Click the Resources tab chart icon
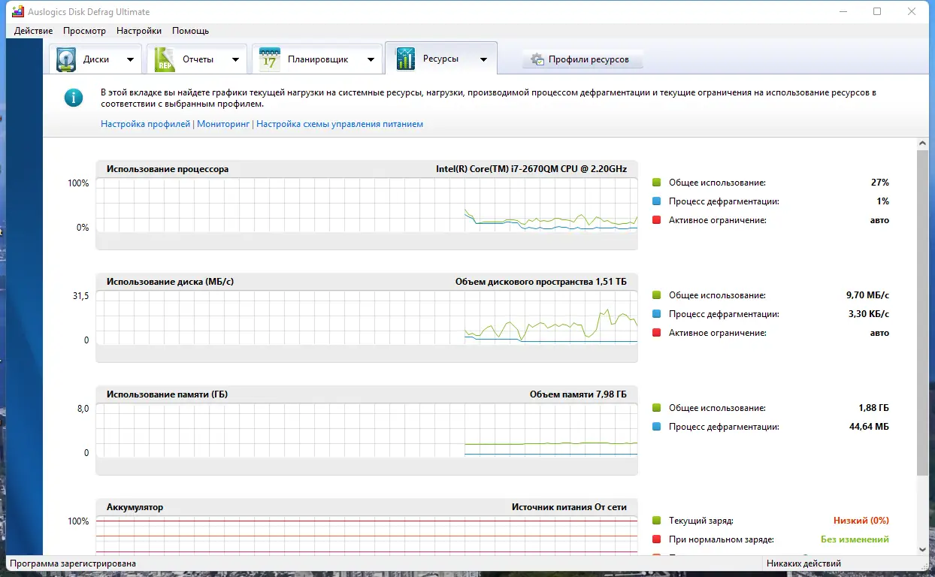This screenshot has width=935, height=577. tap(405, 59)
